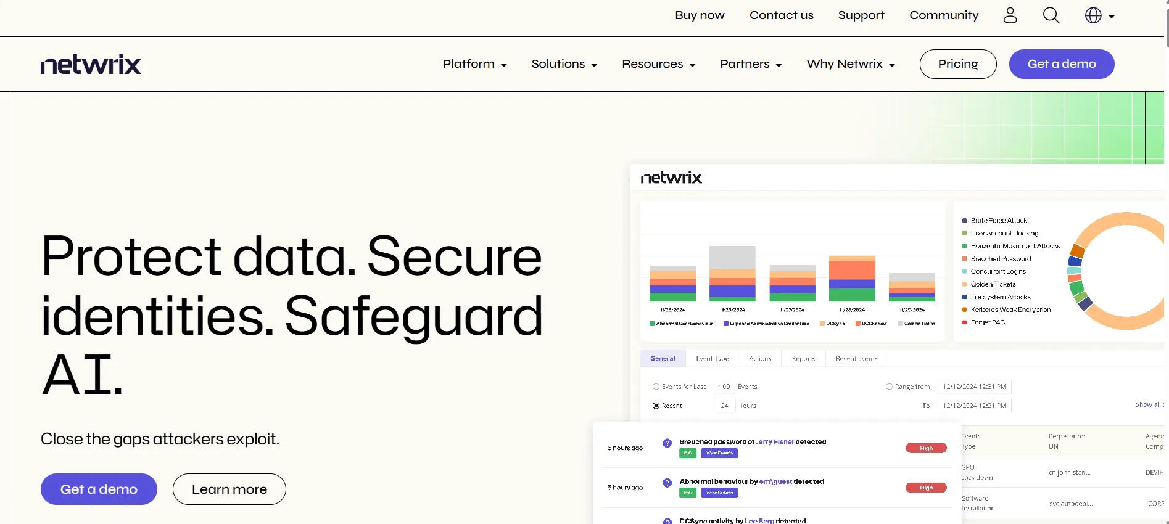Click the hero Get a demo button
Screen dimensions: 1169x524
click(x=99, y=489)
